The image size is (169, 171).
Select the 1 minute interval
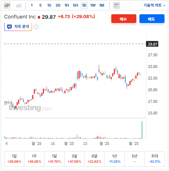pos(32,5)
